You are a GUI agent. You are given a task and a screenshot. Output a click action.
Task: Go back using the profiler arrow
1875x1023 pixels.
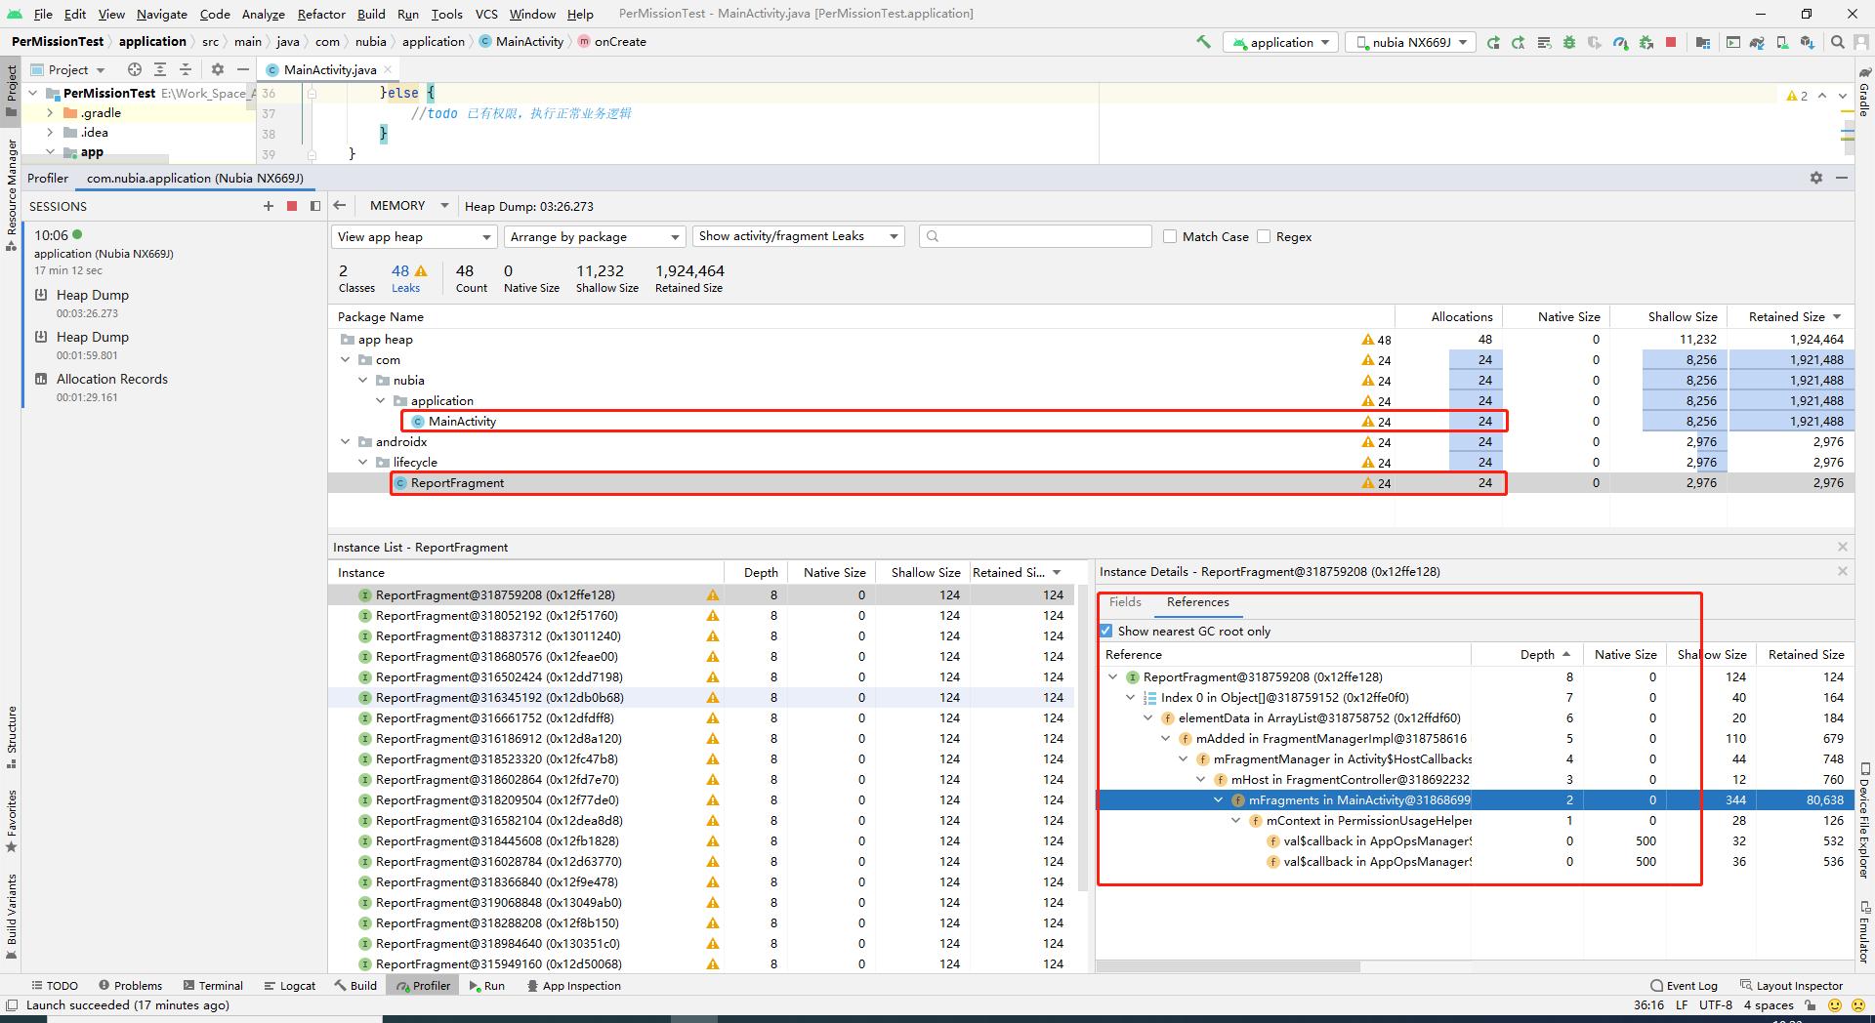[x=340, y=206]
